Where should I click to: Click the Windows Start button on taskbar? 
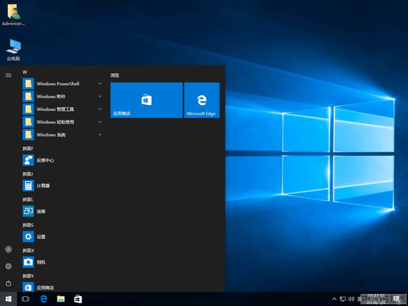coord(8,299)
